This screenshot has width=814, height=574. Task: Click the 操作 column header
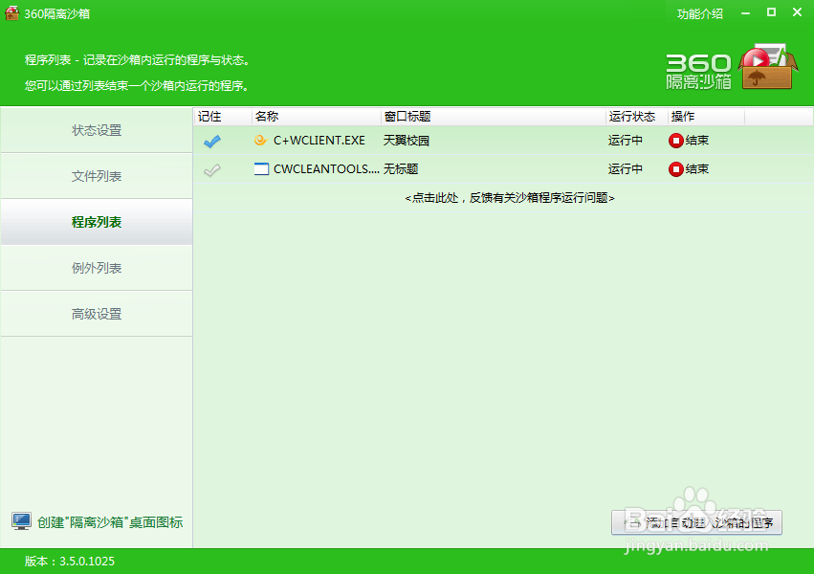[706, 117]
